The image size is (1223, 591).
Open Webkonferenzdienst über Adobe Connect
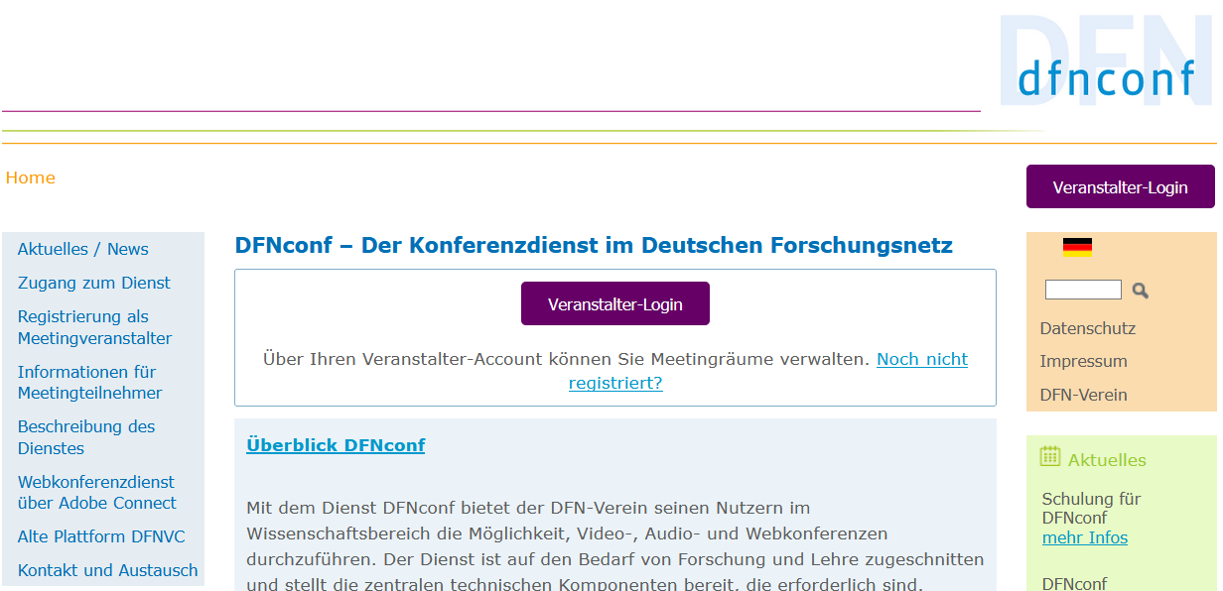pos(97,492)
